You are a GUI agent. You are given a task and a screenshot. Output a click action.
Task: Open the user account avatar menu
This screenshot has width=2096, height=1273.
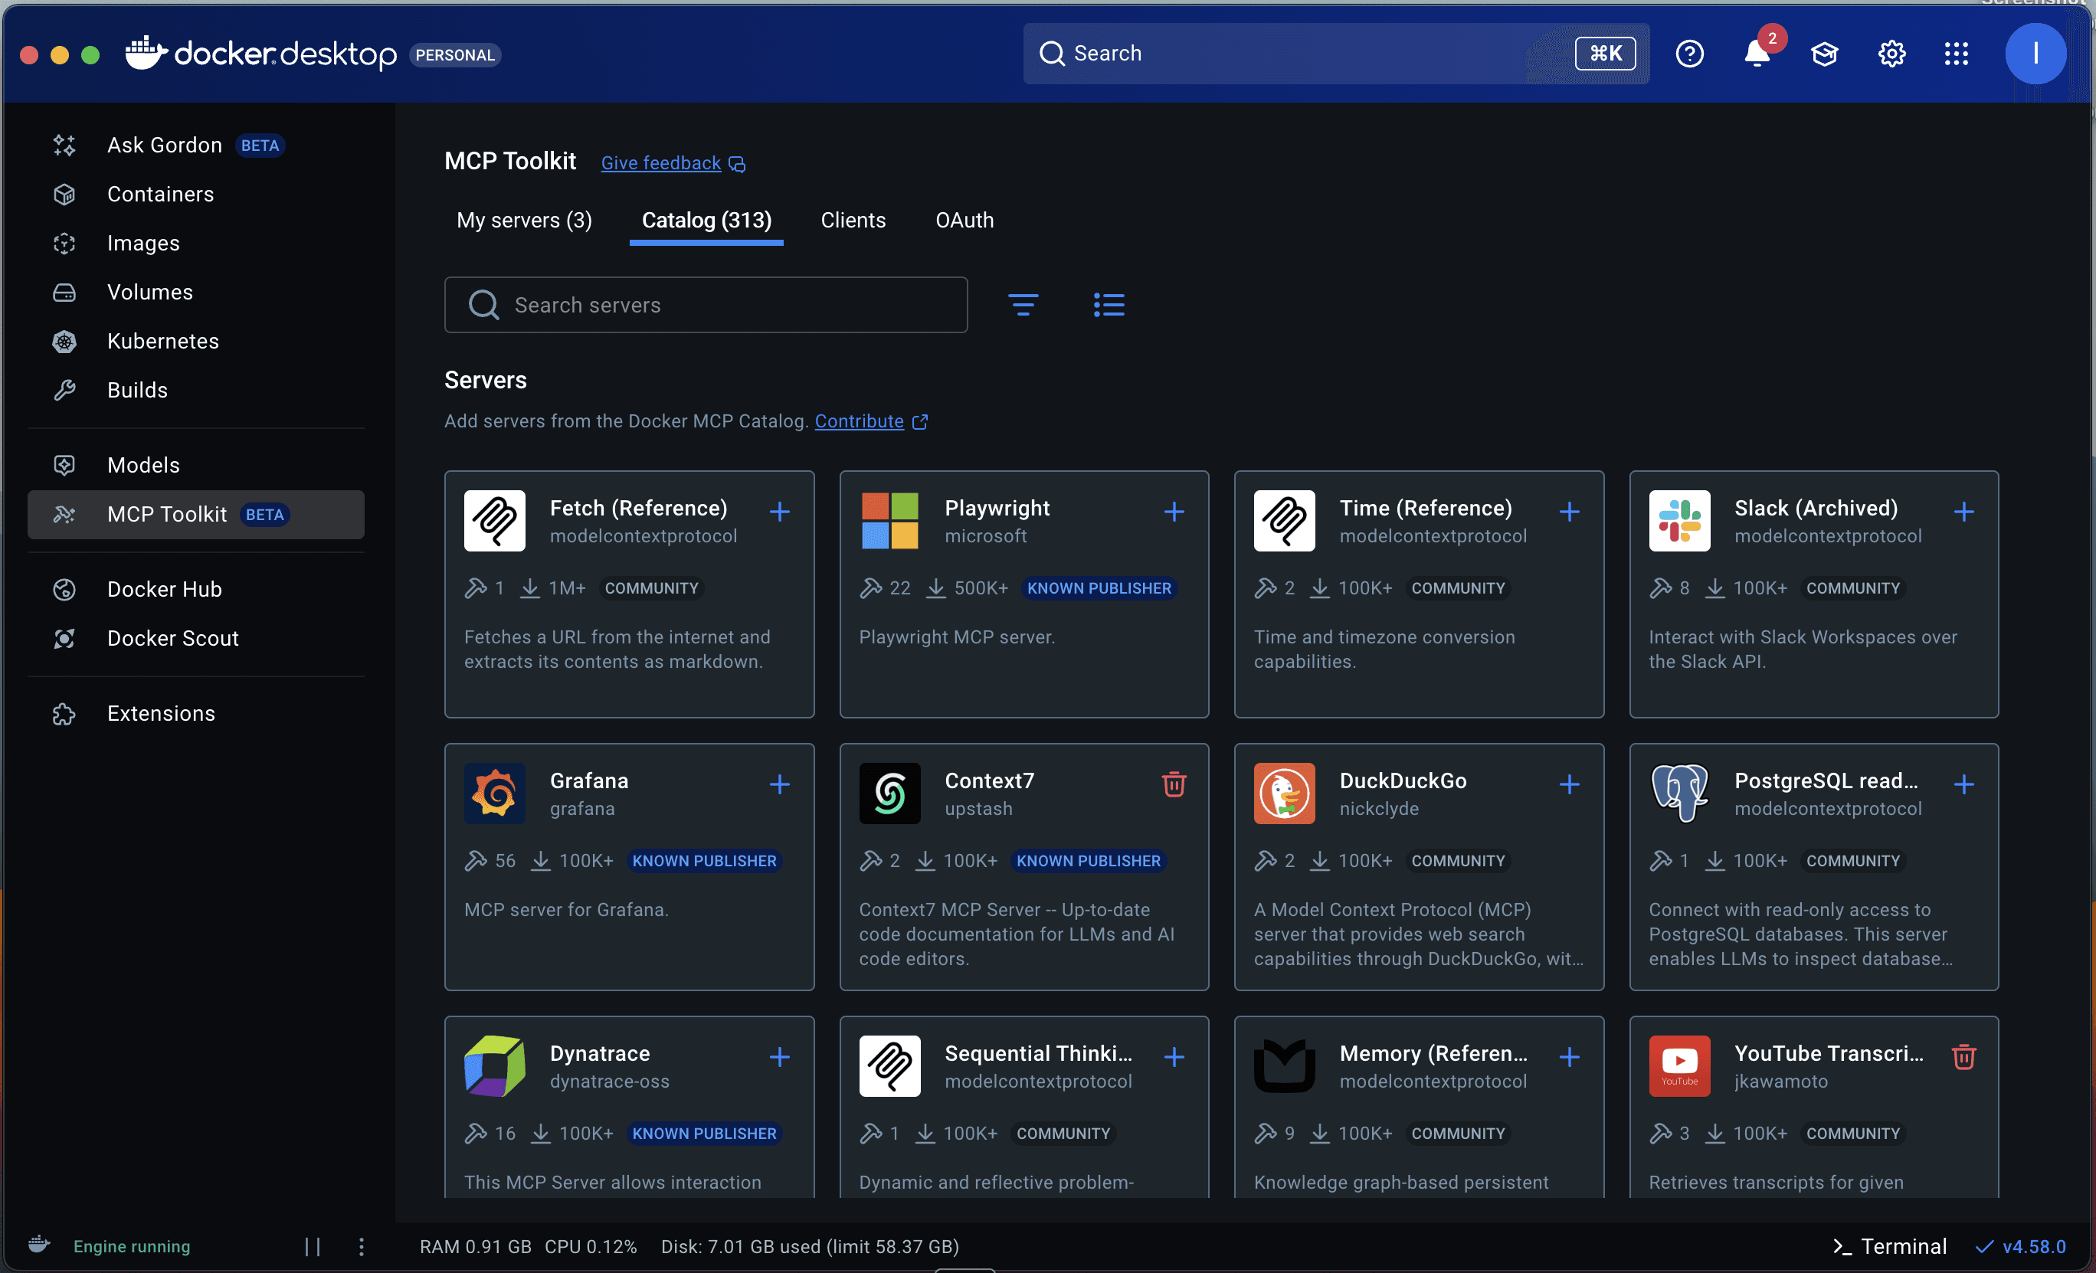[2035, 54]
